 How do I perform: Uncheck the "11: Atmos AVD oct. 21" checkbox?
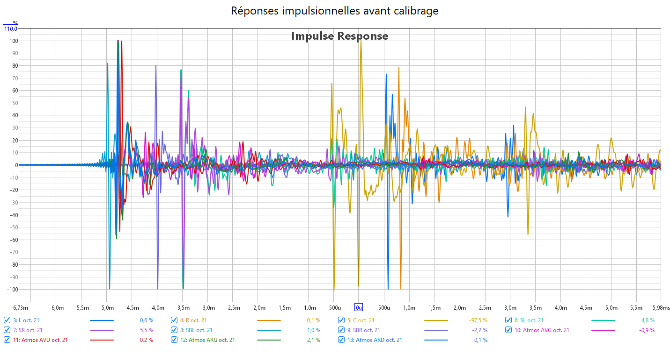click(7, 340)
